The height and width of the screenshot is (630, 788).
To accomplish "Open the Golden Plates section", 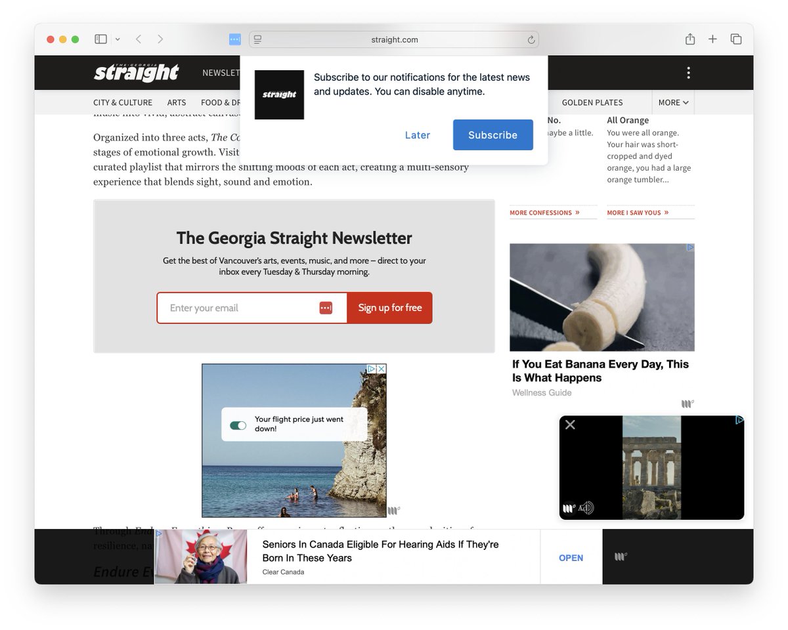I will click(x=592, y=102).
